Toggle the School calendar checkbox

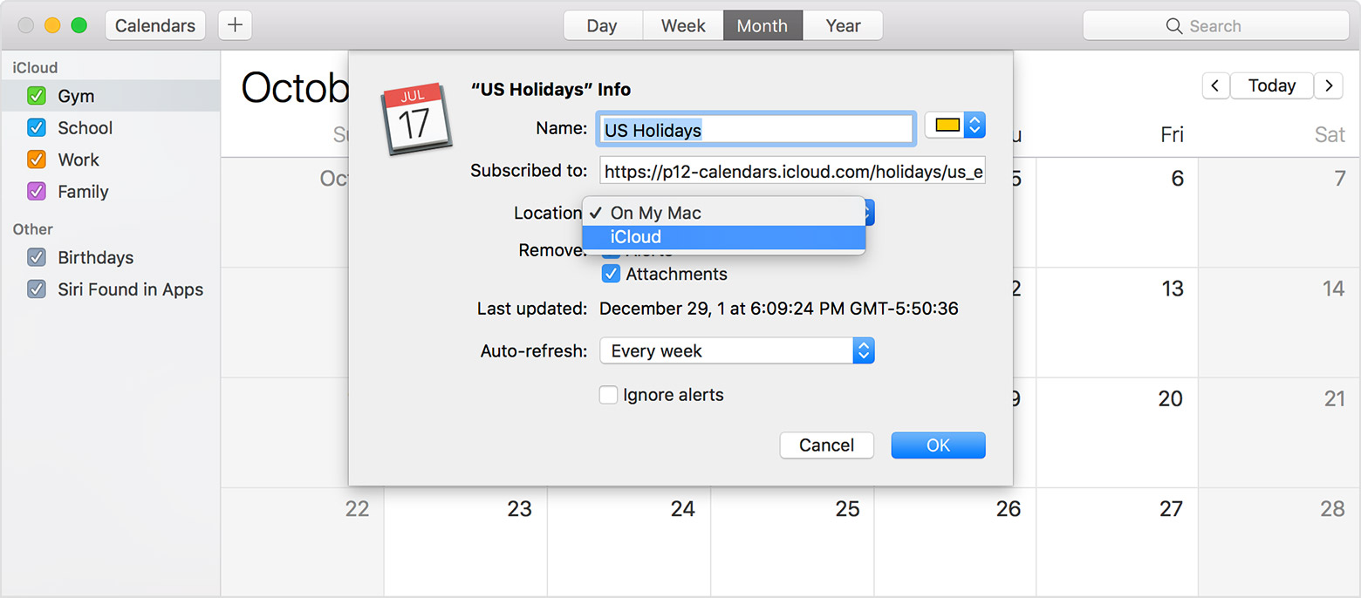click(x=37, y=128)
